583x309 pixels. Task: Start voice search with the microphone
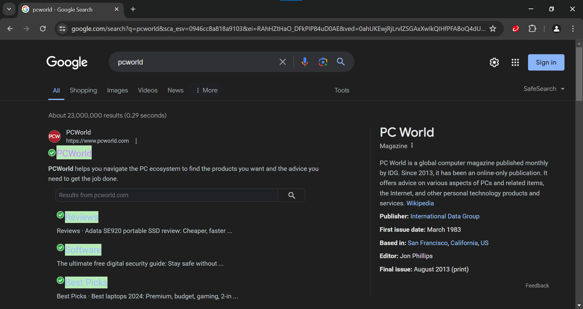point(305,62)
